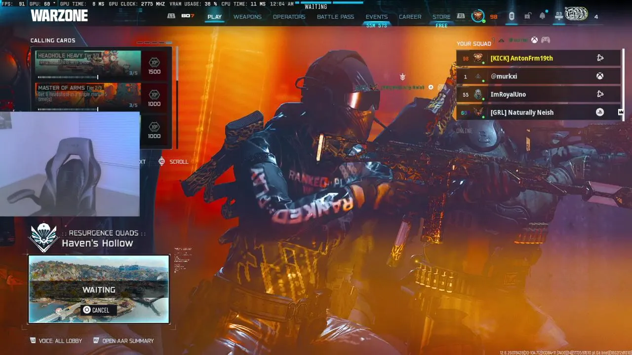Select squad member @murkxi
This screenshot has height=355, width=632.
pyautogui.click(x=538, y=76)
